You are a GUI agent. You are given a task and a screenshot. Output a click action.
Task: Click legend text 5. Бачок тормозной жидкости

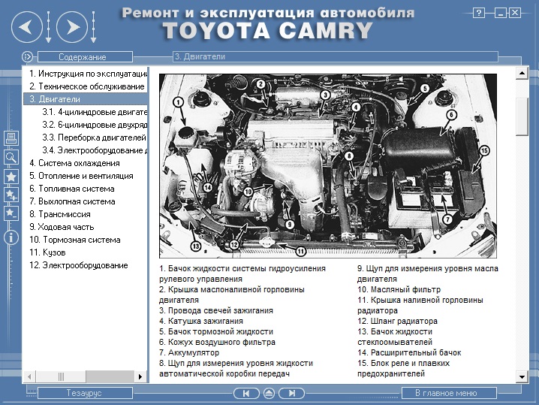[216, 331]
